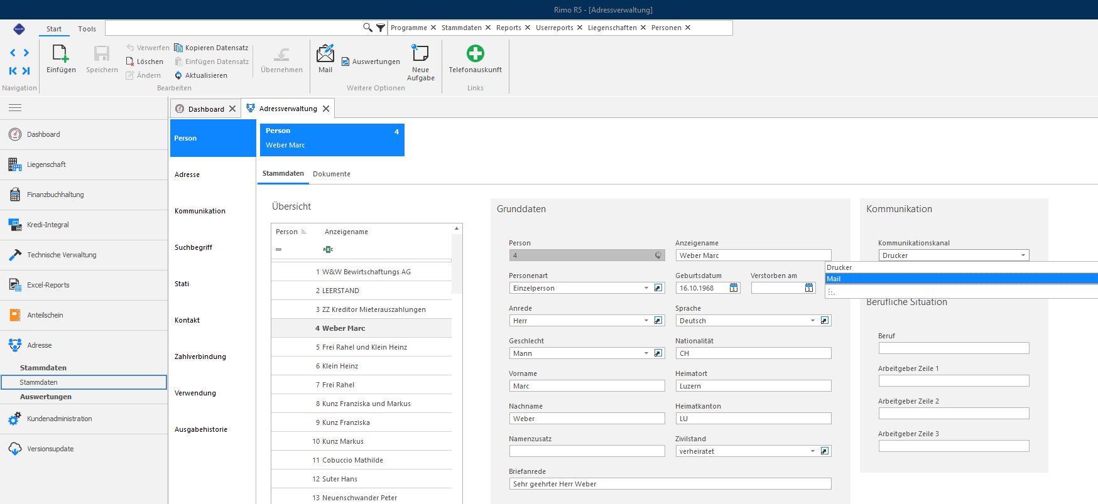Image resolution: width=1098 pixels, height=504 pixels.
Task: Open the Personenart lookup link icon
Action: point(658,288)
